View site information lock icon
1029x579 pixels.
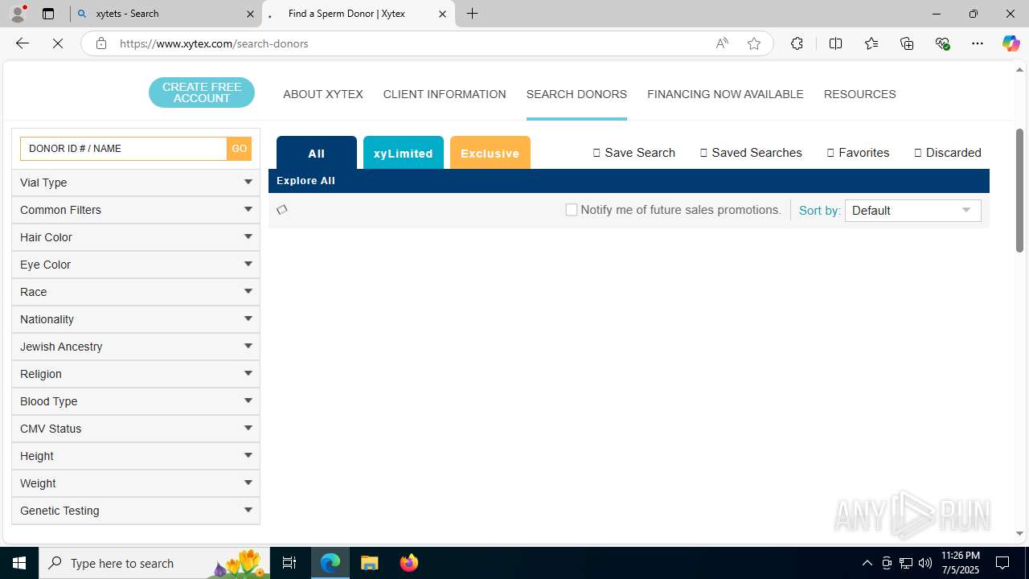(100, 43)
